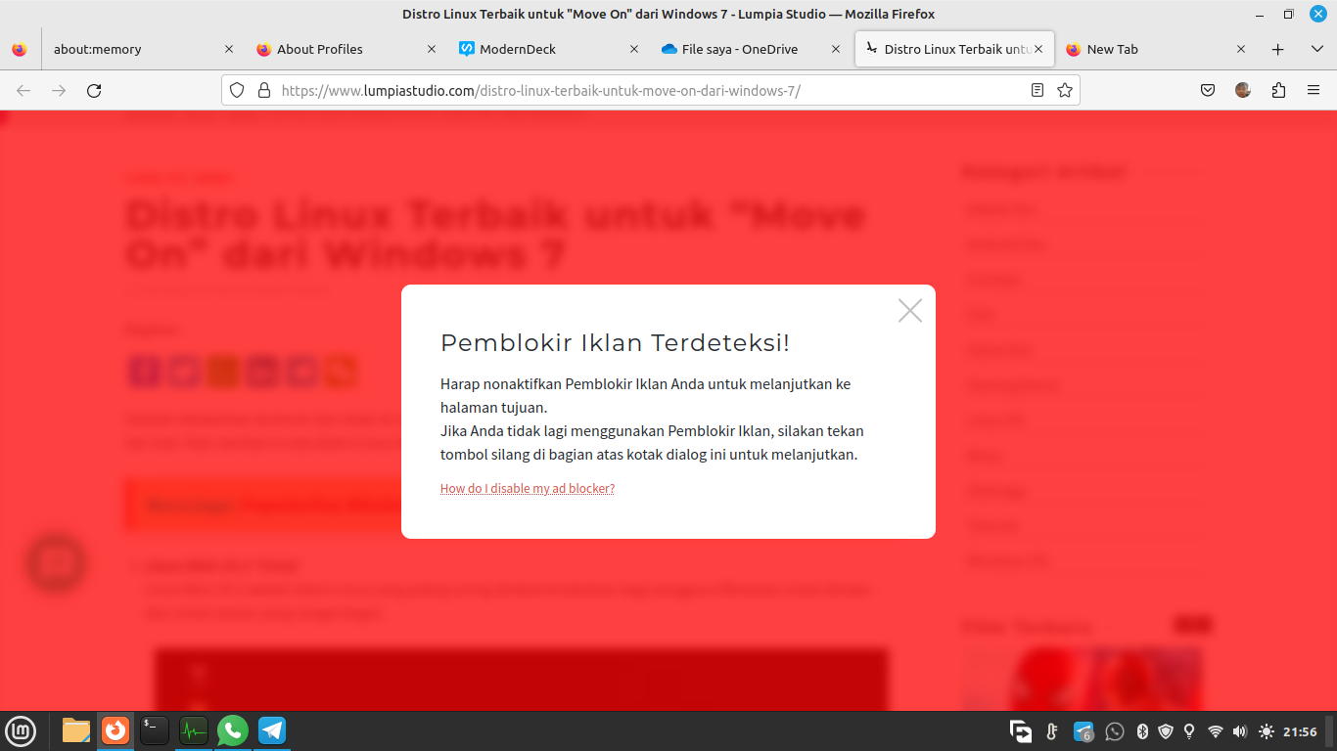Open the Wi-Fi network menu in tray

[1216, 730]
